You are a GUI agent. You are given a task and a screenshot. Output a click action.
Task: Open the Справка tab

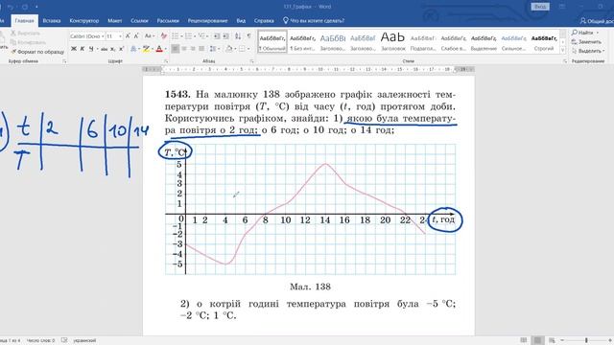(x=264, y=21)
